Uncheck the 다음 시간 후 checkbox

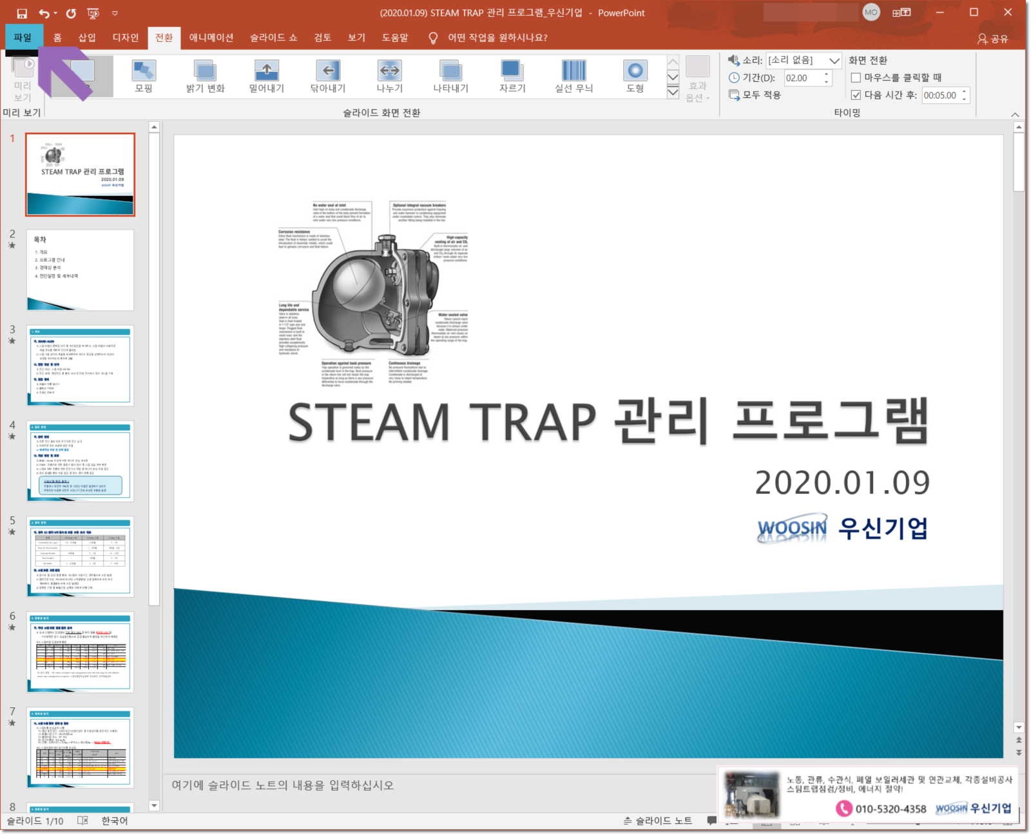coord(856,95)
